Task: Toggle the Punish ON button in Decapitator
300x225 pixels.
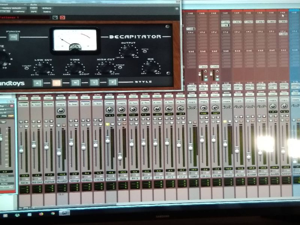Action: pyautogui.click(x=13, y=37)
